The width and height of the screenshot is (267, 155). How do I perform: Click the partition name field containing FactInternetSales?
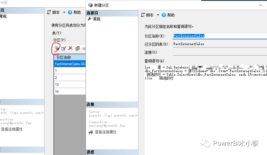tap(220, 36)
